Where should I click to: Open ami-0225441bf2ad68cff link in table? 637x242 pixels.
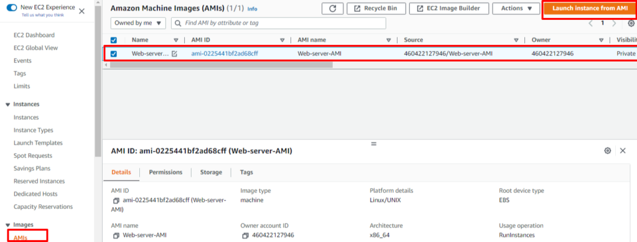coord(225,54)
